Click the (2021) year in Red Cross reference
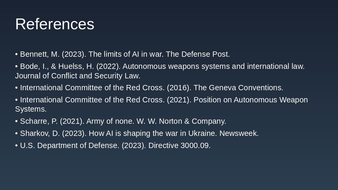This screenshot has width=338, height=190. [179, 100]
